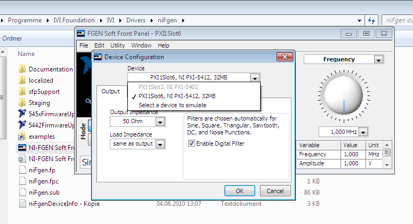The height and width of the screenshot is (224, 413).
Task: Select the Staging folder icon
Action: [22, 103]
